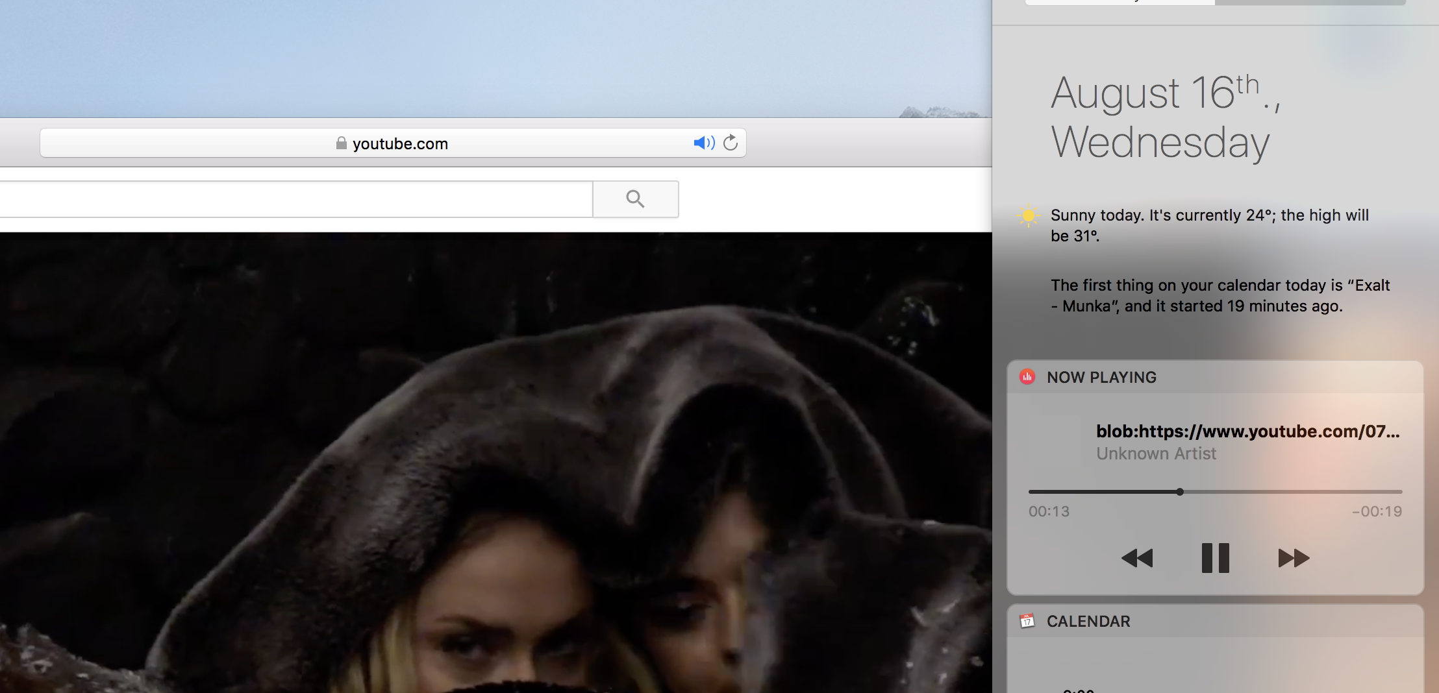Image resolution: width=1439 pixels, height=693 pixels.
Task: Click the August 16th Wednesday date heading
Action: click(x=1166, y=117)
